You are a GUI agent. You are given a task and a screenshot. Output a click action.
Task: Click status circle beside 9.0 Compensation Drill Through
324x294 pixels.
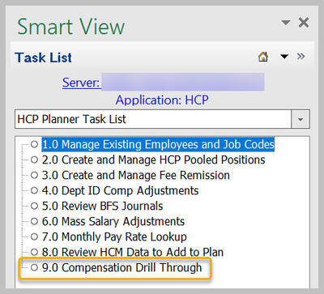(34, 267)
